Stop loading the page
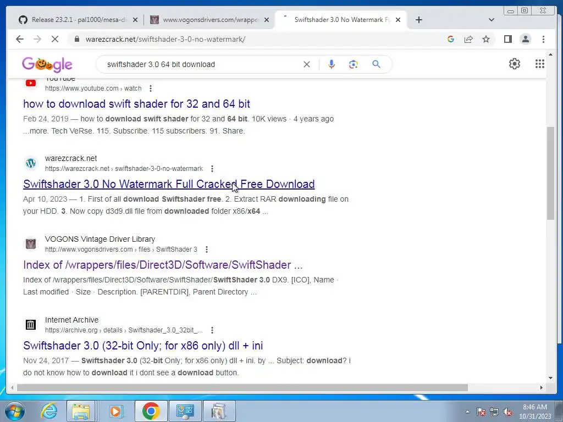Screen dimensions: 563x422 coord(55,39)
